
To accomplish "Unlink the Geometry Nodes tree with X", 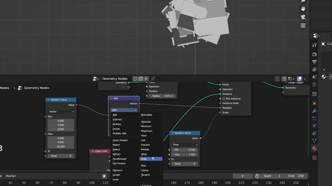I will [x=146, y=79].
